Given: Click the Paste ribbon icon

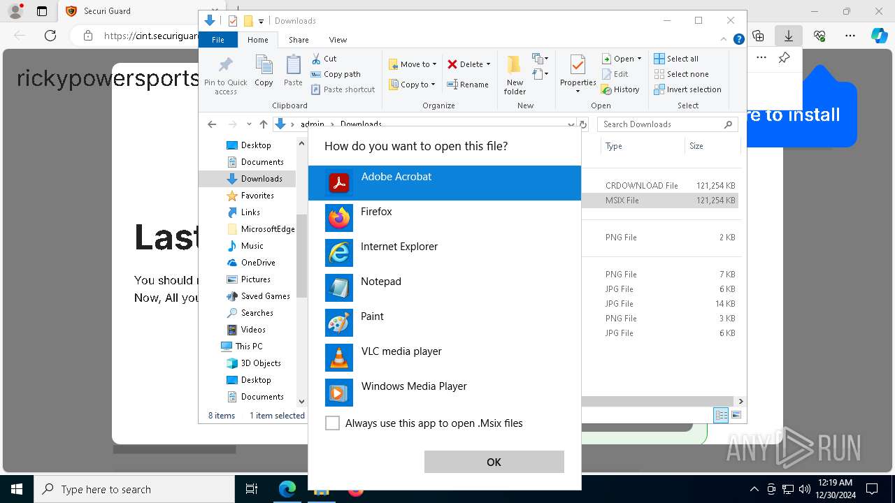Looking at the screenshot, I should coord(293,71).
